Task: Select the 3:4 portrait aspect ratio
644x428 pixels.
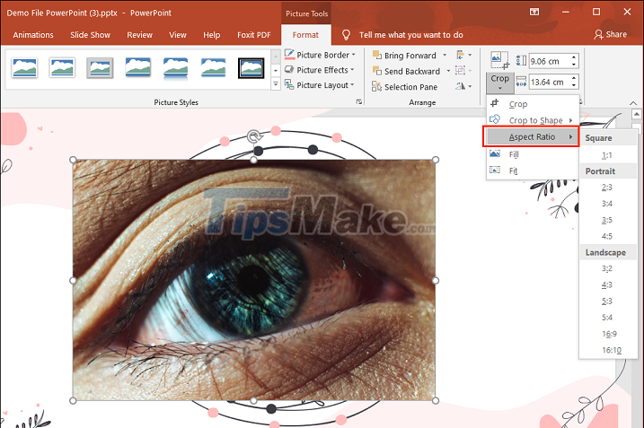Action: [x=607, y=204]
